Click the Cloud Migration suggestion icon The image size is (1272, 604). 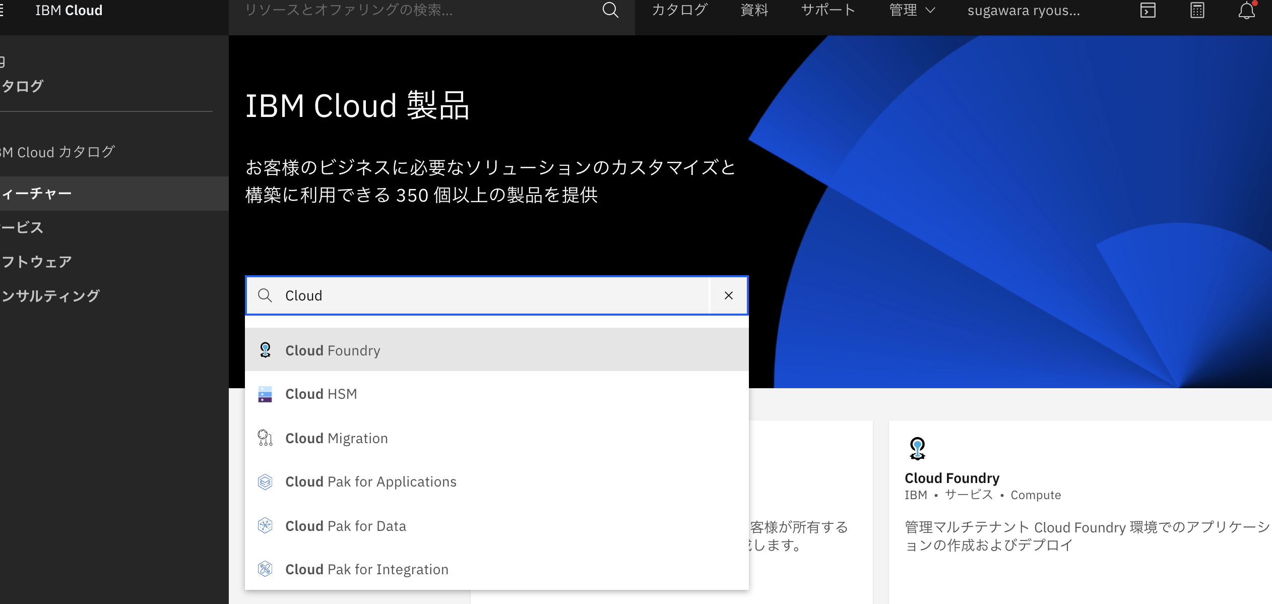[265, 438]
